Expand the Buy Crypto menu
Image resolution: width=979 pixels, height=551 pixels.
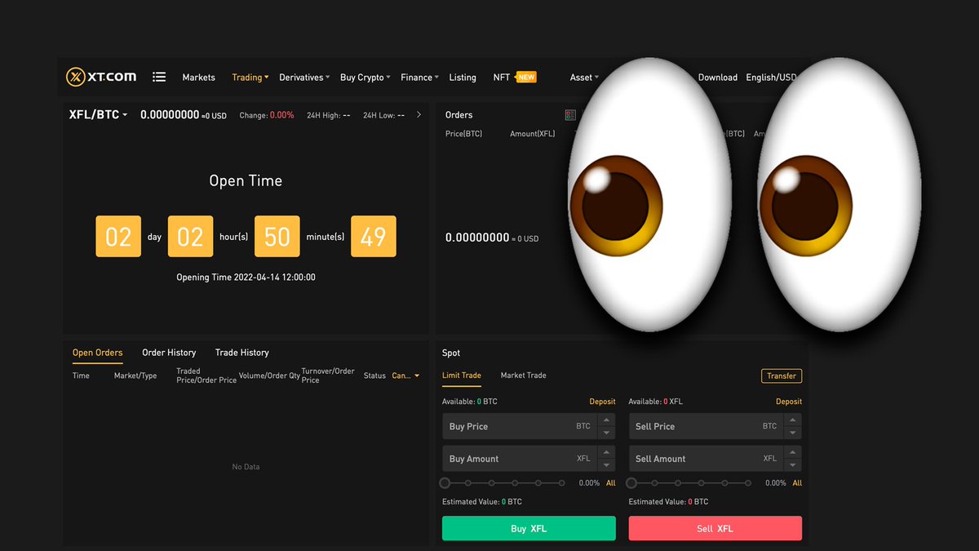click(365, 78)
